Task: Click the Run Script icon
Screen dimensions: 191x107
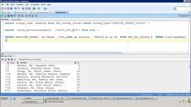Action: tap(5, 16)
